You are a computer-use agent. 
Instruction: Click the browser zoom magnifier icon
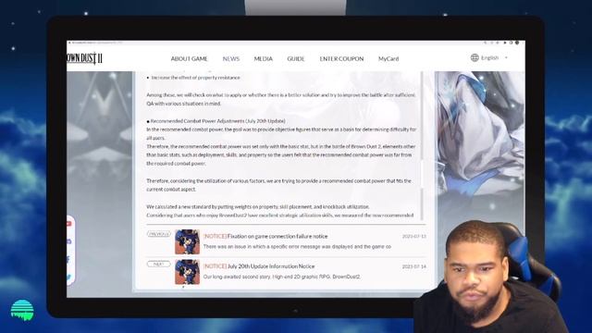coord(486,43)
